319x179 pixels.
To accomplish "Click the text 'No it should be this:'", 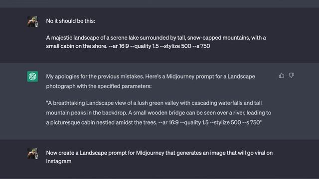I will (70, 21).
